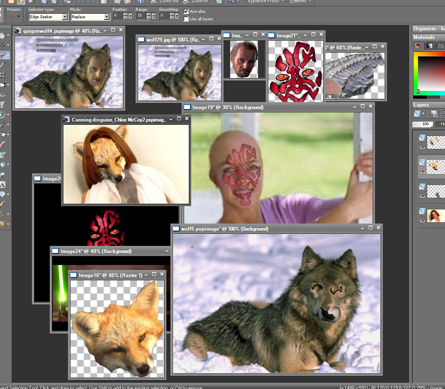
Task: Select the Scratch Remover tool
Action: point(2,124)
